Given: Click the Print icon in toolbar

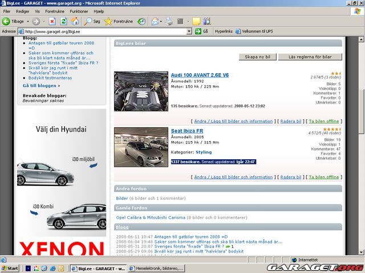Looking at the screenshot, I should pyautogui.click(x=169, y=21).
